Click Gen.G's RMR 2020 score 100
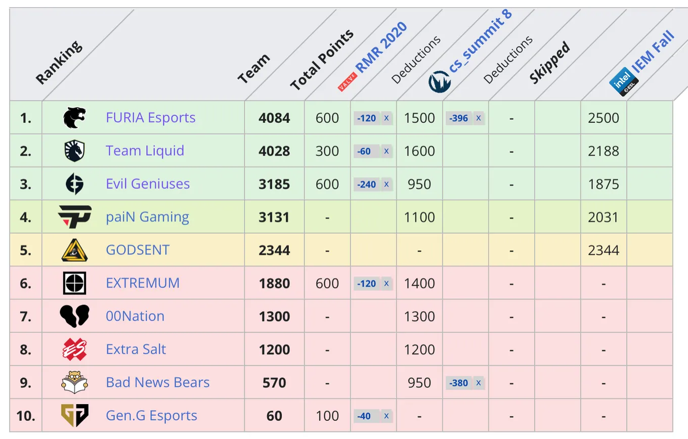The height and width of the screenshot is (439, 688). [x=327, y=416]
